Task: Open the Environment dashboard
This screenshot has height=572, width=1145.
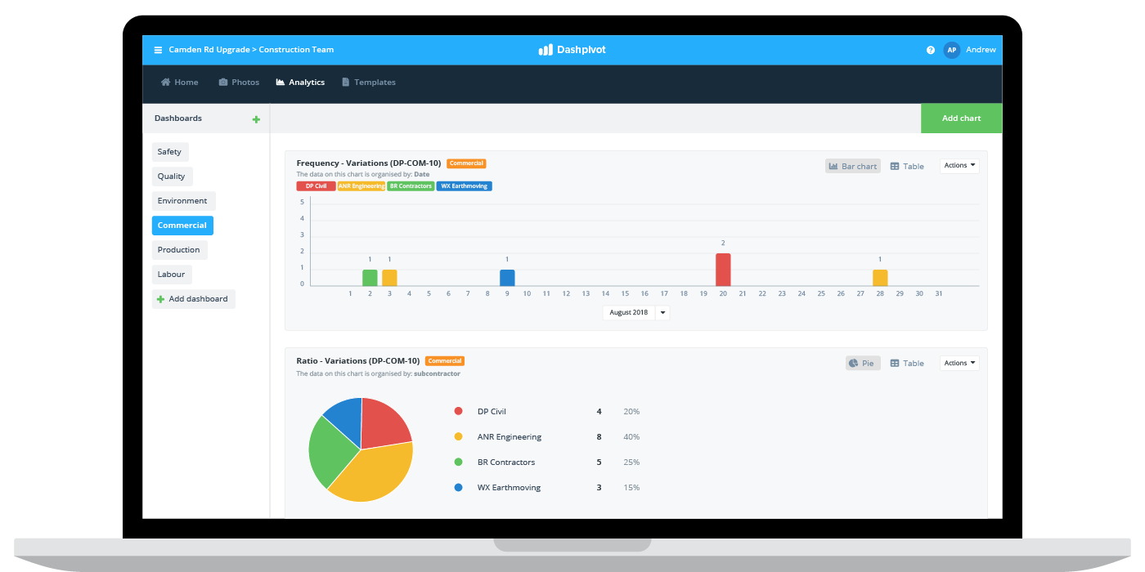Action: [182, 201]
